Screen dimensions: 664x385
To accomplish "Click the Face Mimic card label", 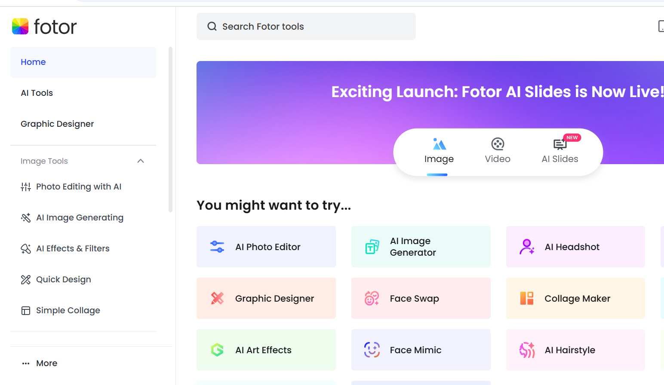I will (415, 350).
